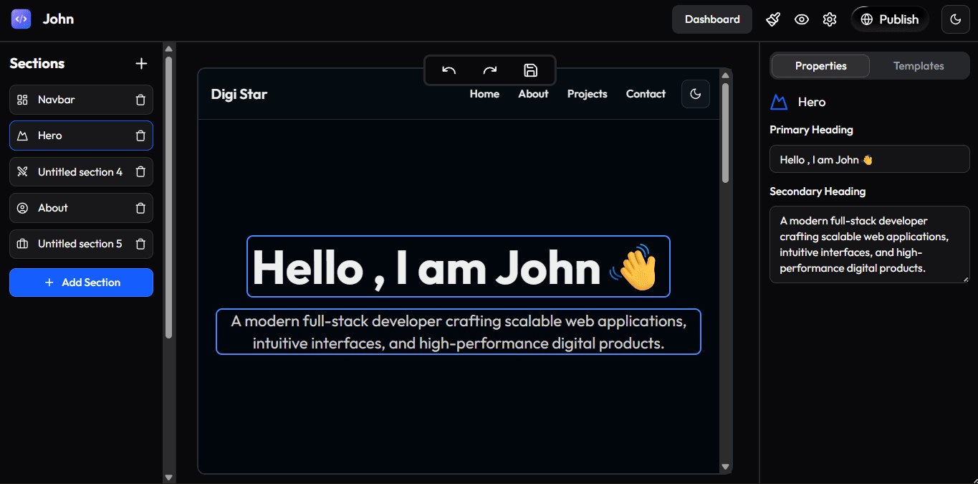Delete the About section with trash icon
This screenshot has height=484, width=978.
pos(140,208)
